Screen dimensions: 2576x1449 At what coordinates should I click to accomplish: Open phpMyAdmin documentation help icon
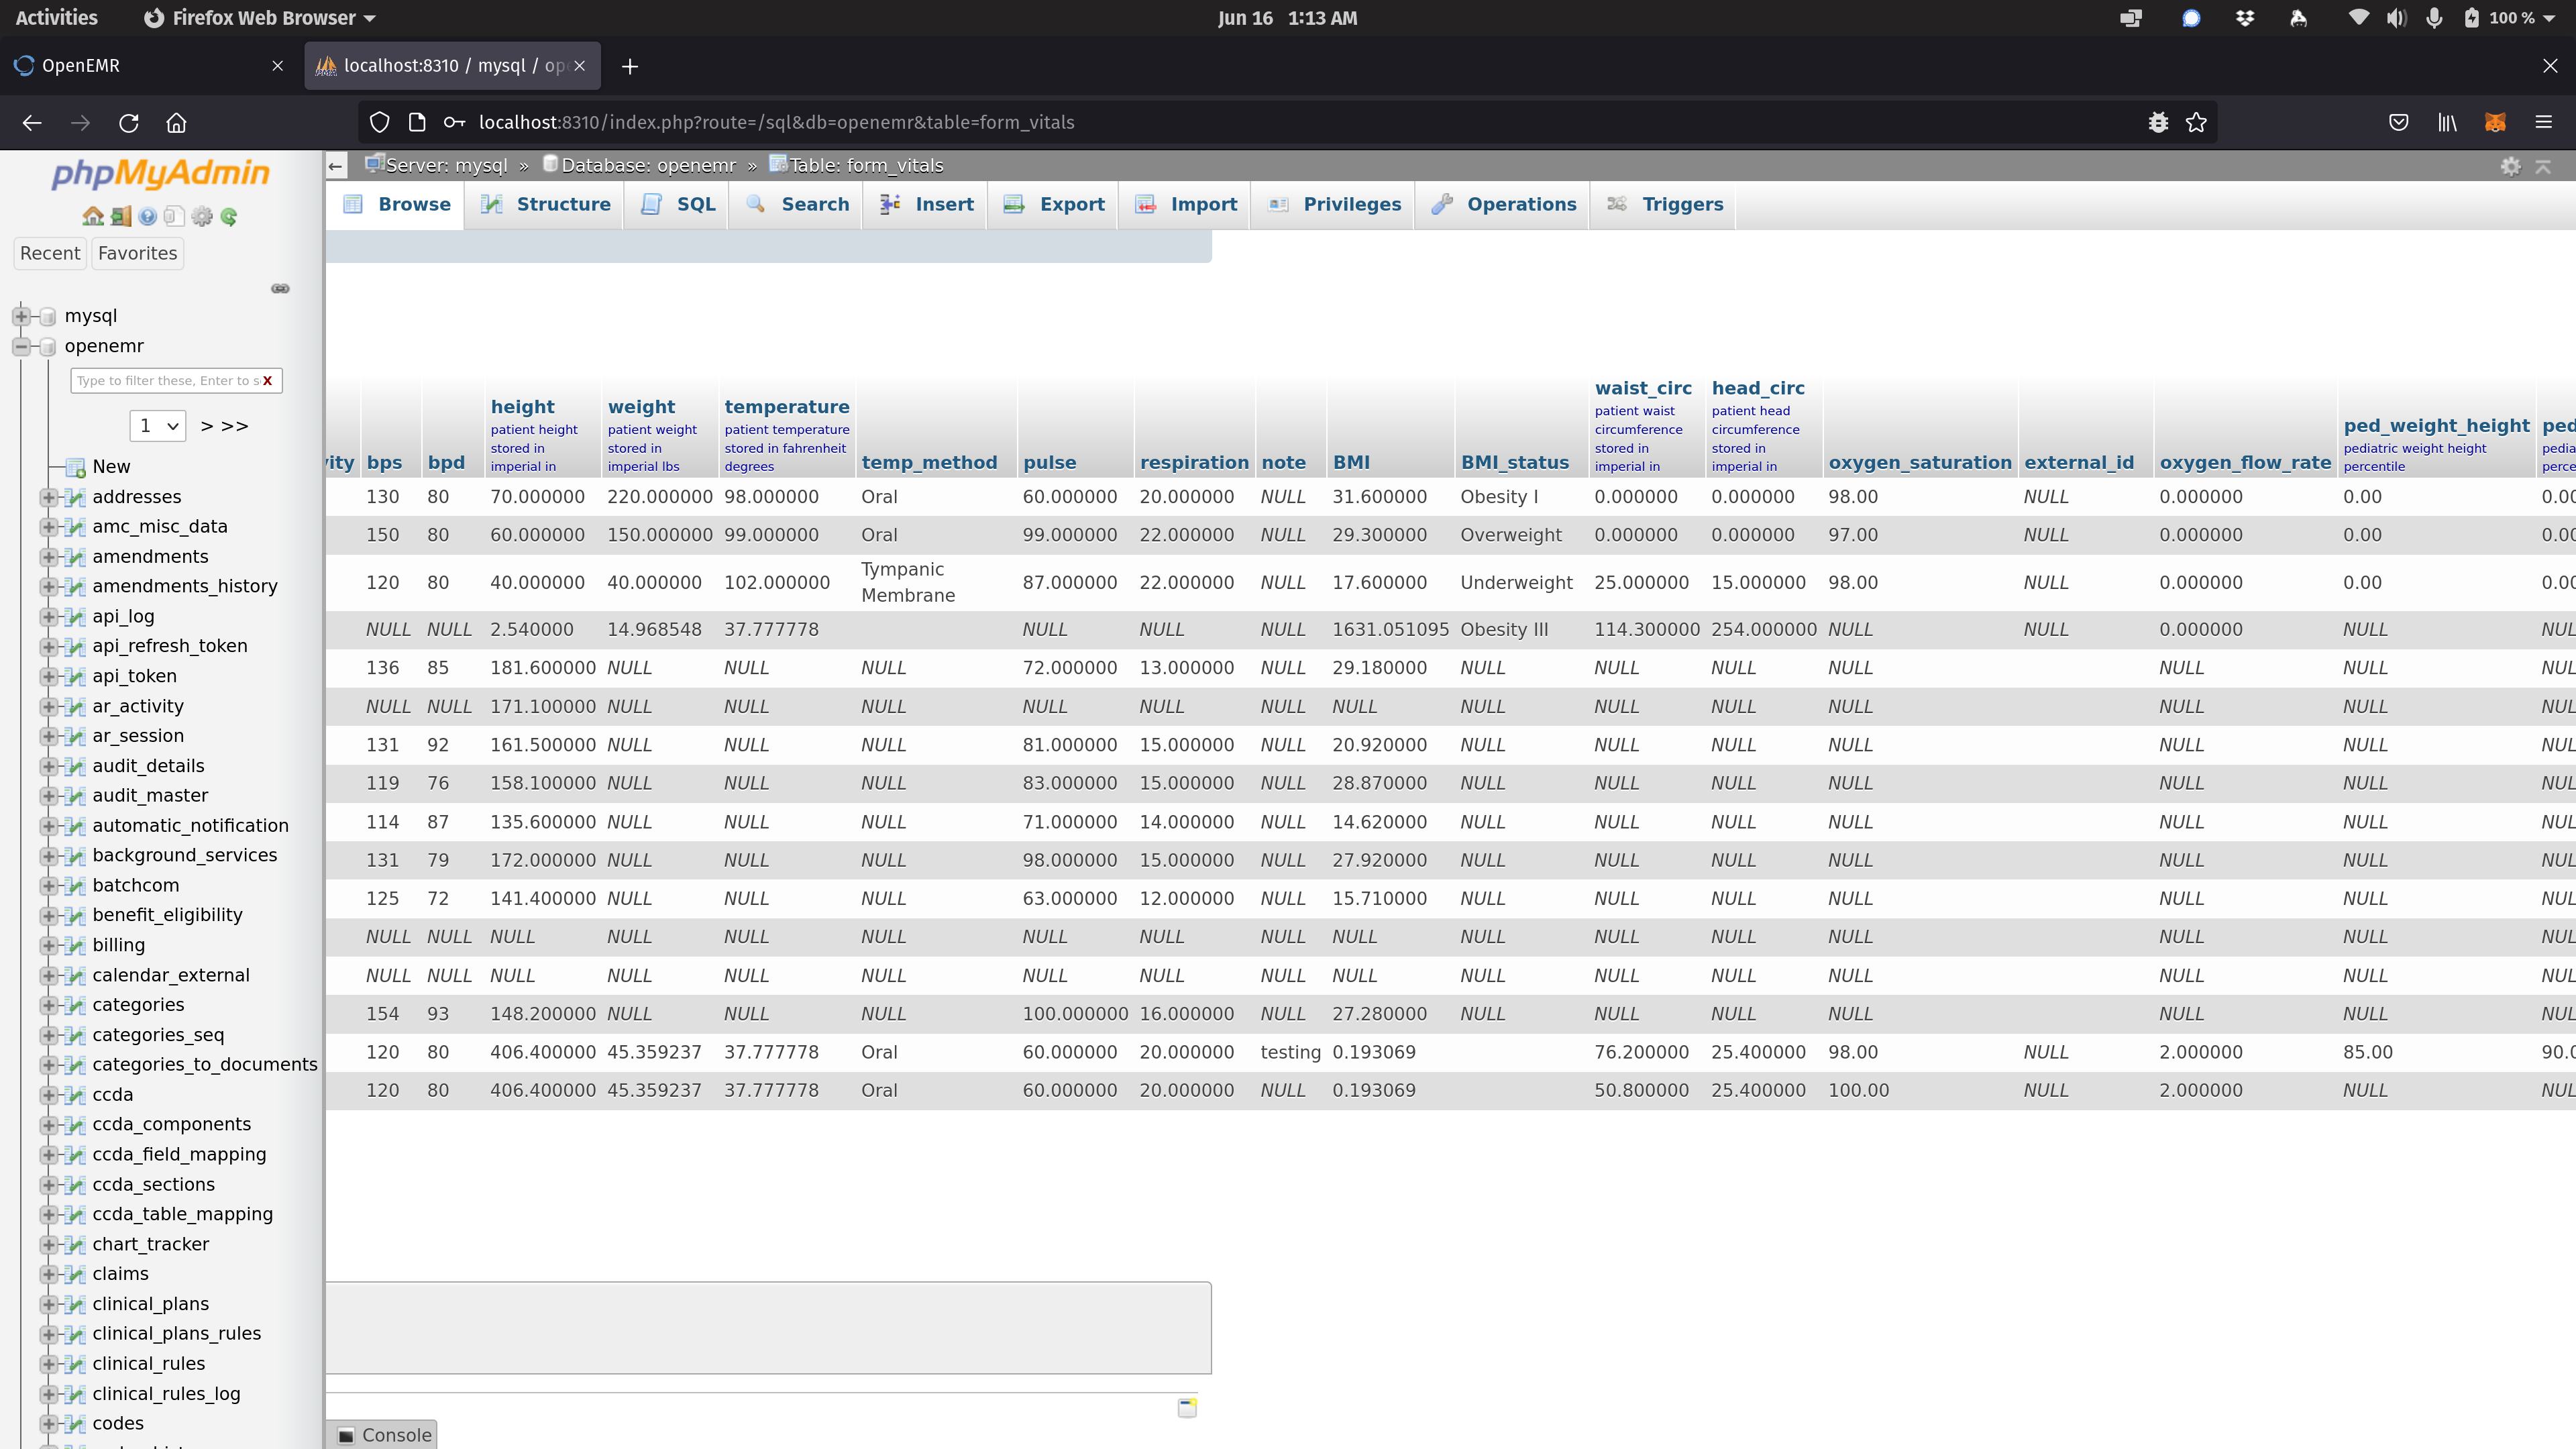(148, 216)
